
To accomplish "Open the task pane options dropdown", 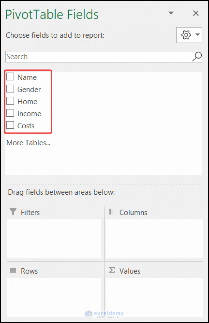I will click(171, 13).
